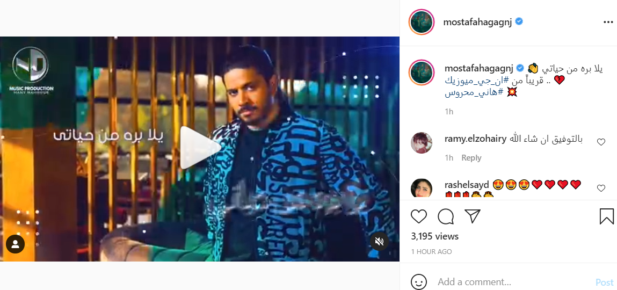
Task: Open comments via speech bubble icon
Action: 446,216
